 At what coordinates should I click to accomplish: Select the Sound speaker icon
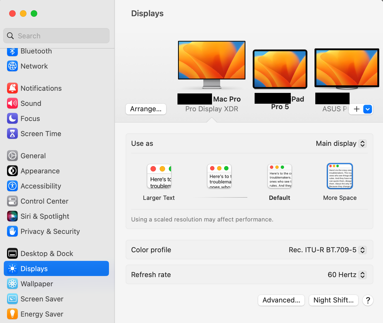pos(12,103)
